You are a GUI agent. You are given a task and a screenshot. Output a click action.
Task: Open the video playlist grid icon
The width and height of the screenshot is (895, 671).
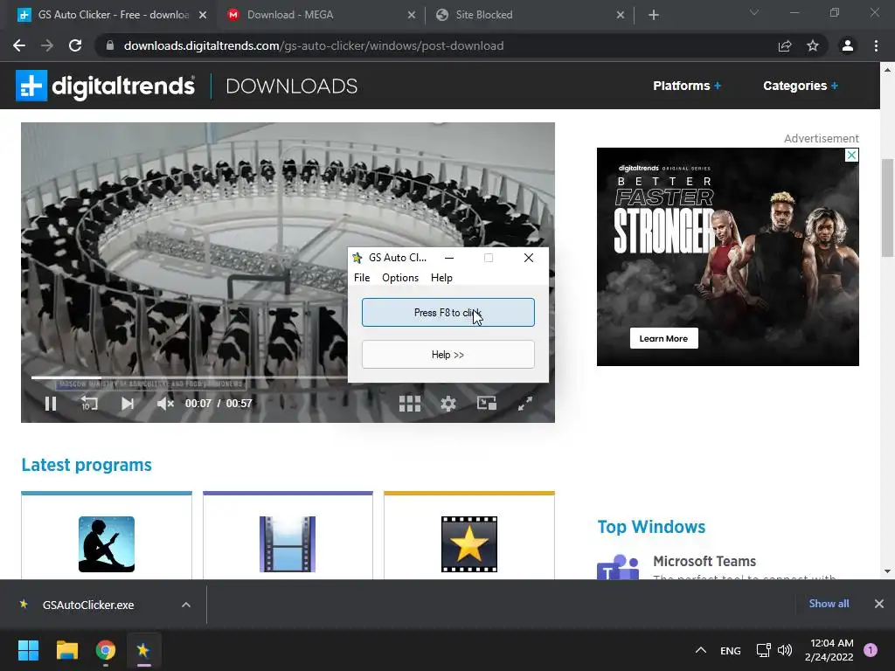(410, 404)
